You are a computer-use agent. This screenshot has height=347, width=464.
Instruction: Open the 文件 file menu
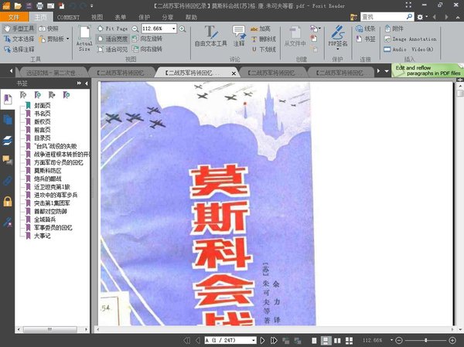(x=14, y=16)
